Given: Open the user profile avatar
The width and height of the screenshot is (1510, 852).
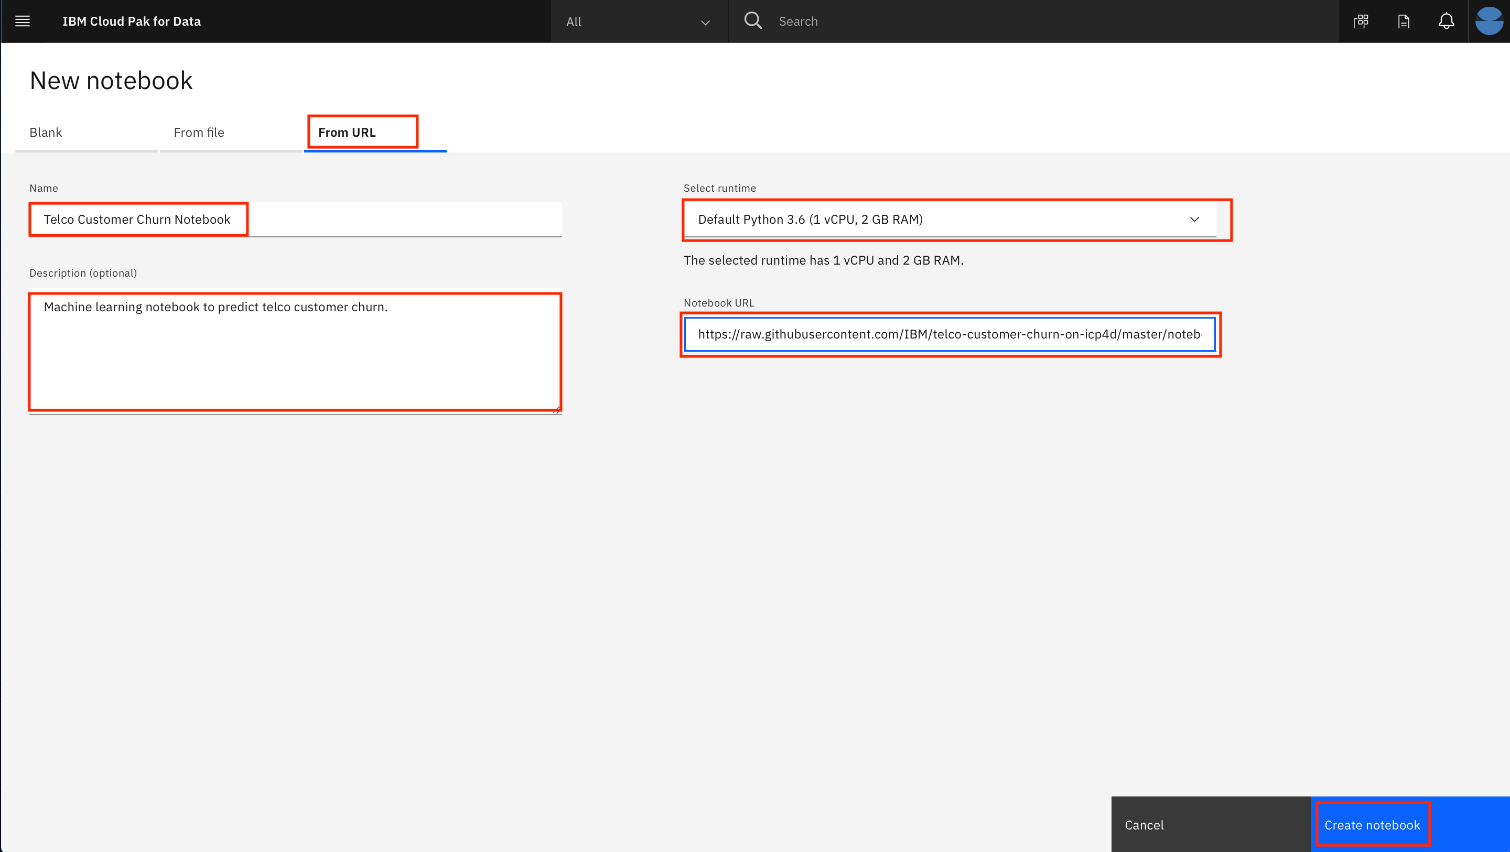Looking at the screenshot, I should pos(1489,21).
